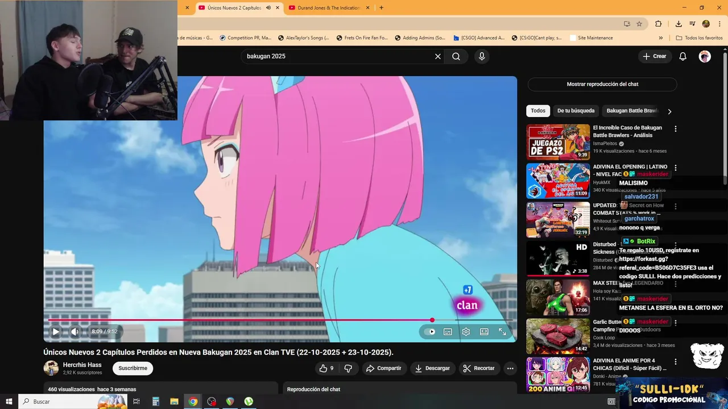
Task: Open Calculator from taskbar
Action: click(x=155, y=402)
